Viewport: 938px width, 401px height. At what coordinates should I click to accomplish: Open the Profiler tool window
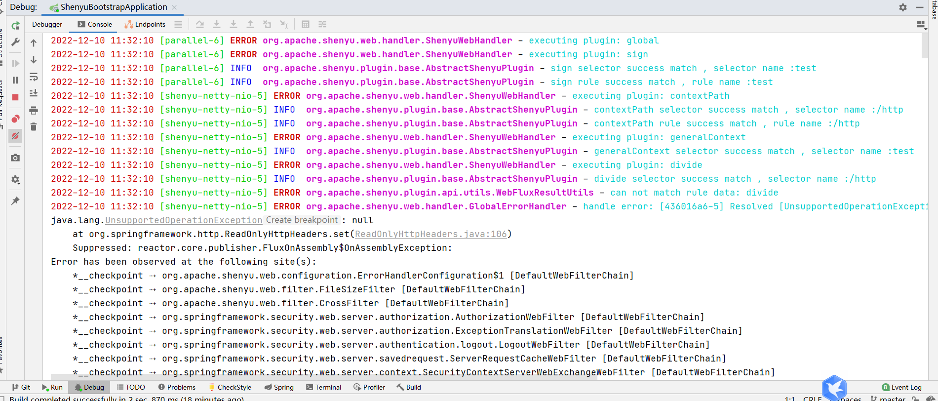tap(369, 387)
